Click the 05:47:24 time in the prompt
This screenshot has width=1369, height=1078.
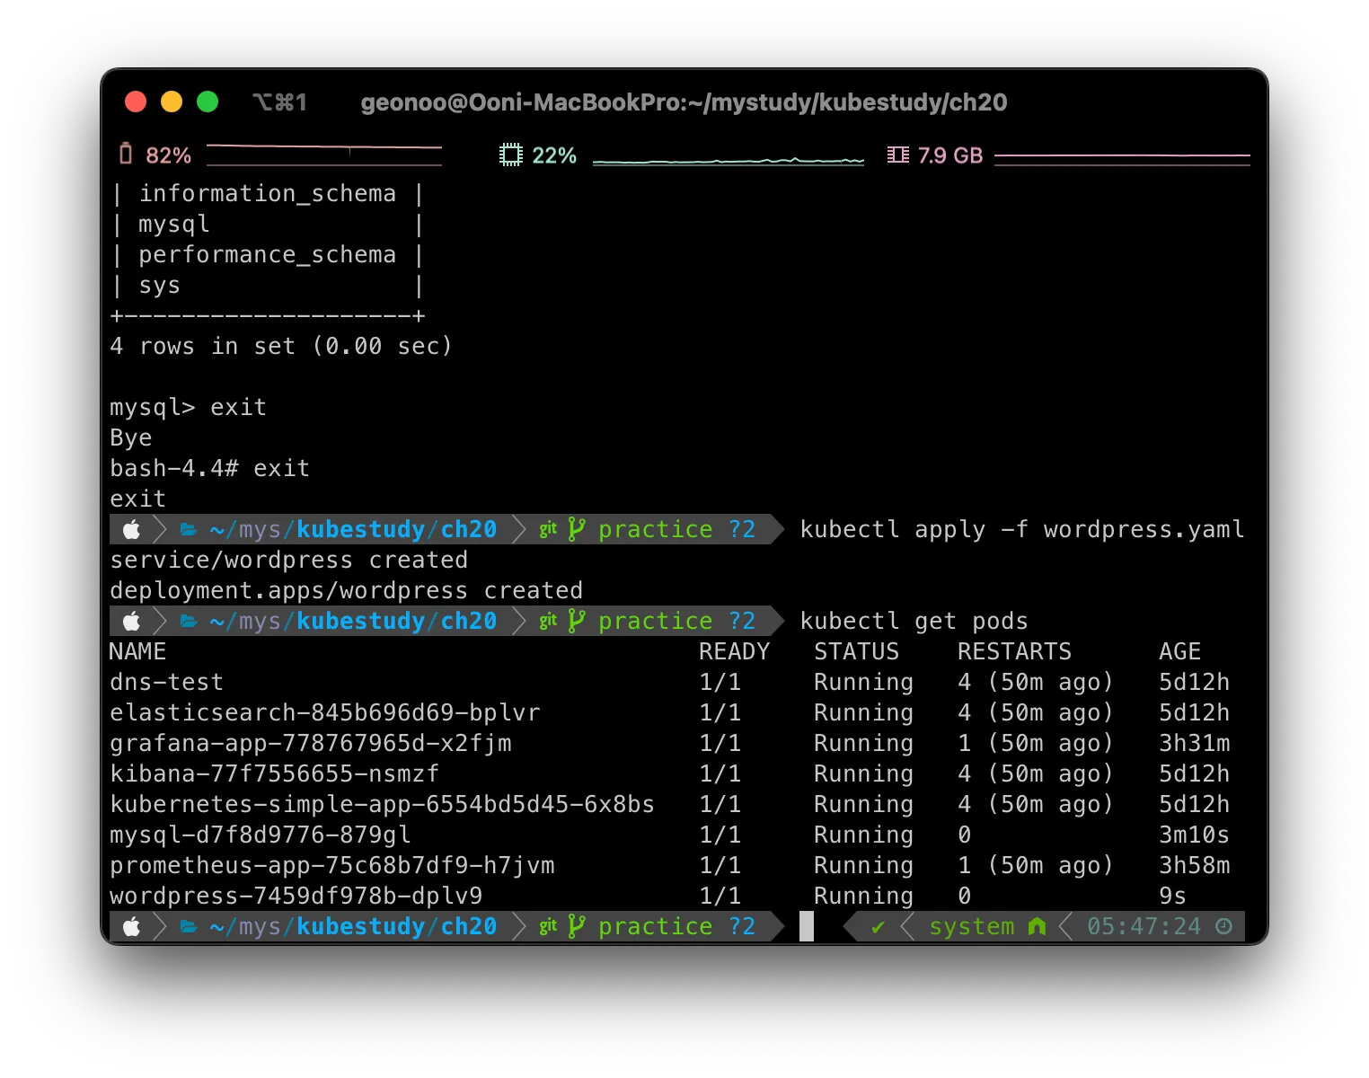[1144, 927]
